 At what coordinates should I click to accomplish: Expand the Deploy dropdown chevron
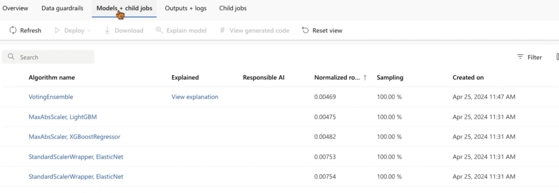pos(89,31)
